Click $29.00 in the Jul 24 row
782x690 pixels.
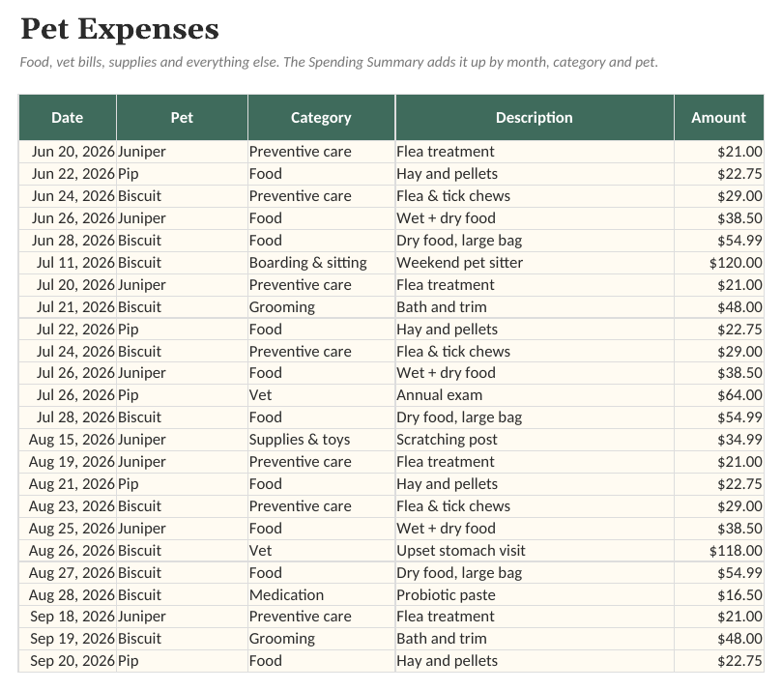coord(718,352)
